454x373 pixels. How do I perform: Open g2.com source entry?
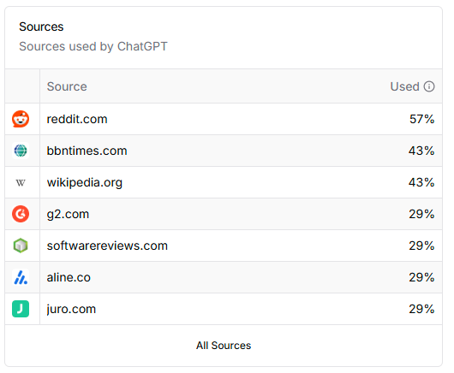(x=68, y=214)
